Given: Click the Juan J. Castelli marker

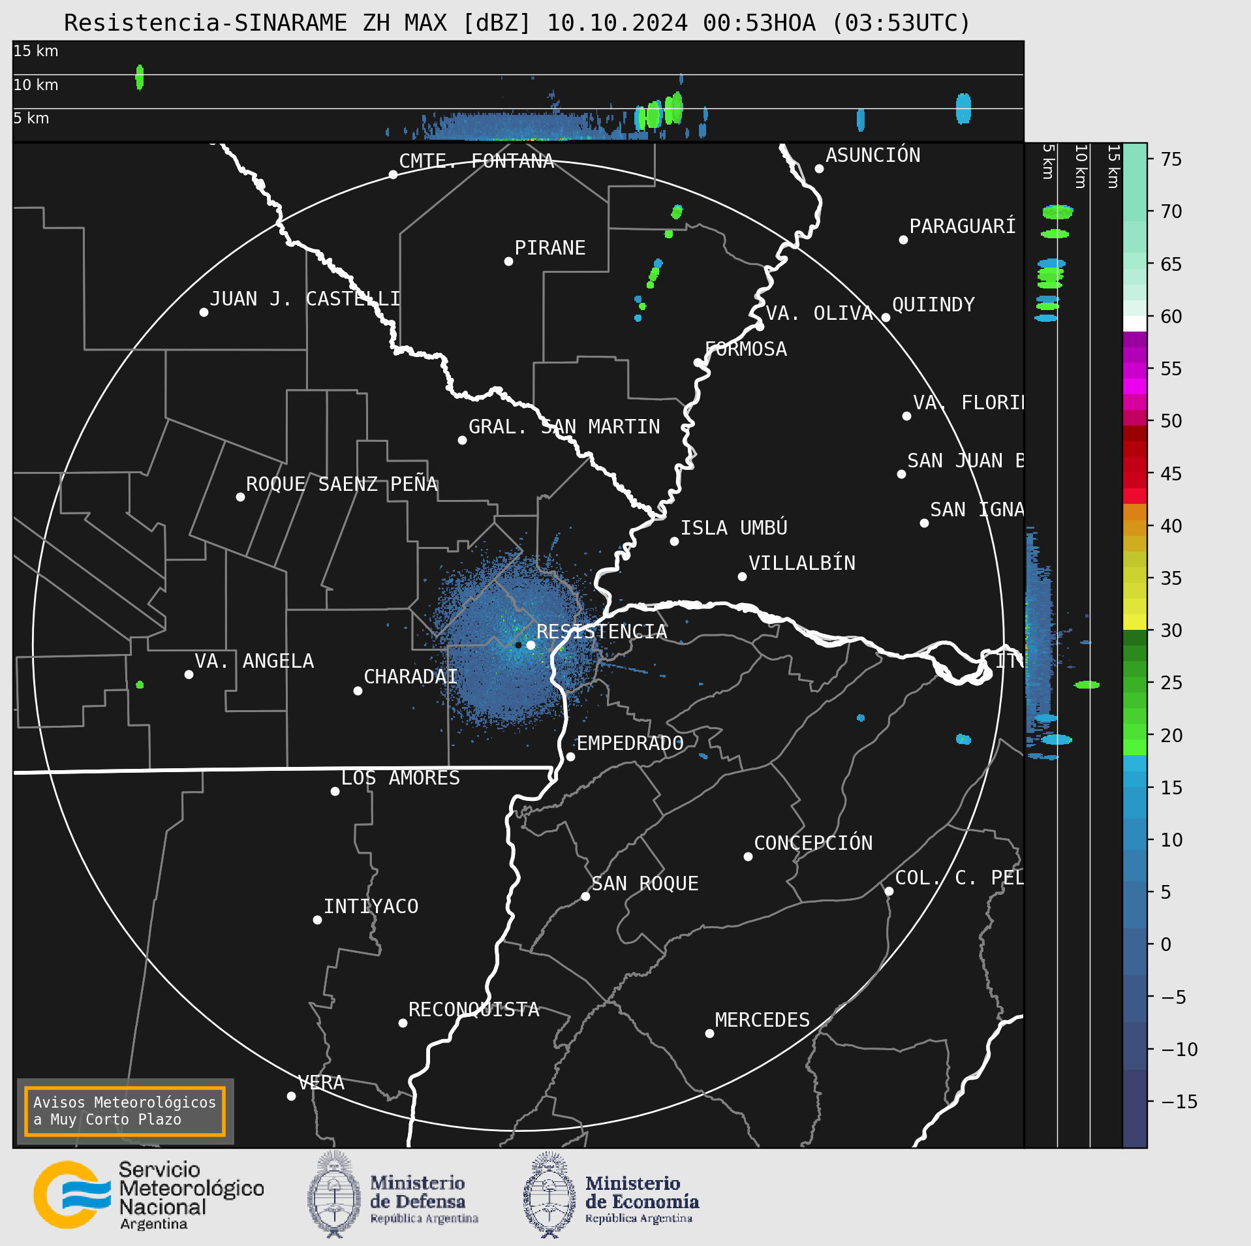Looking at the screenshot, I should (x=204, y=312).
